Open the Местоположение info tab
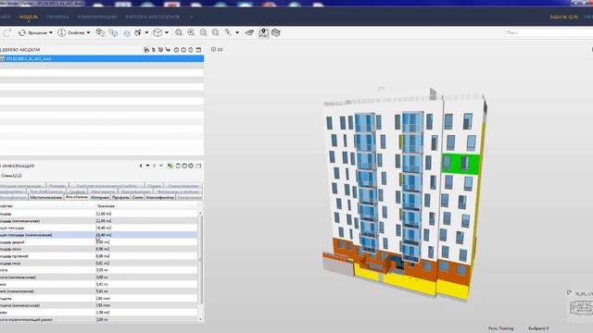This screenshot has width=593, height=333. pyautogui.click(x=45, y=197)
